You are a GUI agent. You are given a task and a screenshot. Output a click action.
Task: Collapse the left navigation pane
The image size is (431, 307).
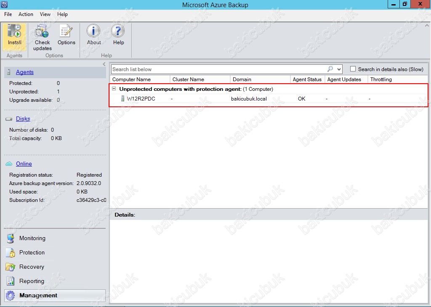pos(104,64)
